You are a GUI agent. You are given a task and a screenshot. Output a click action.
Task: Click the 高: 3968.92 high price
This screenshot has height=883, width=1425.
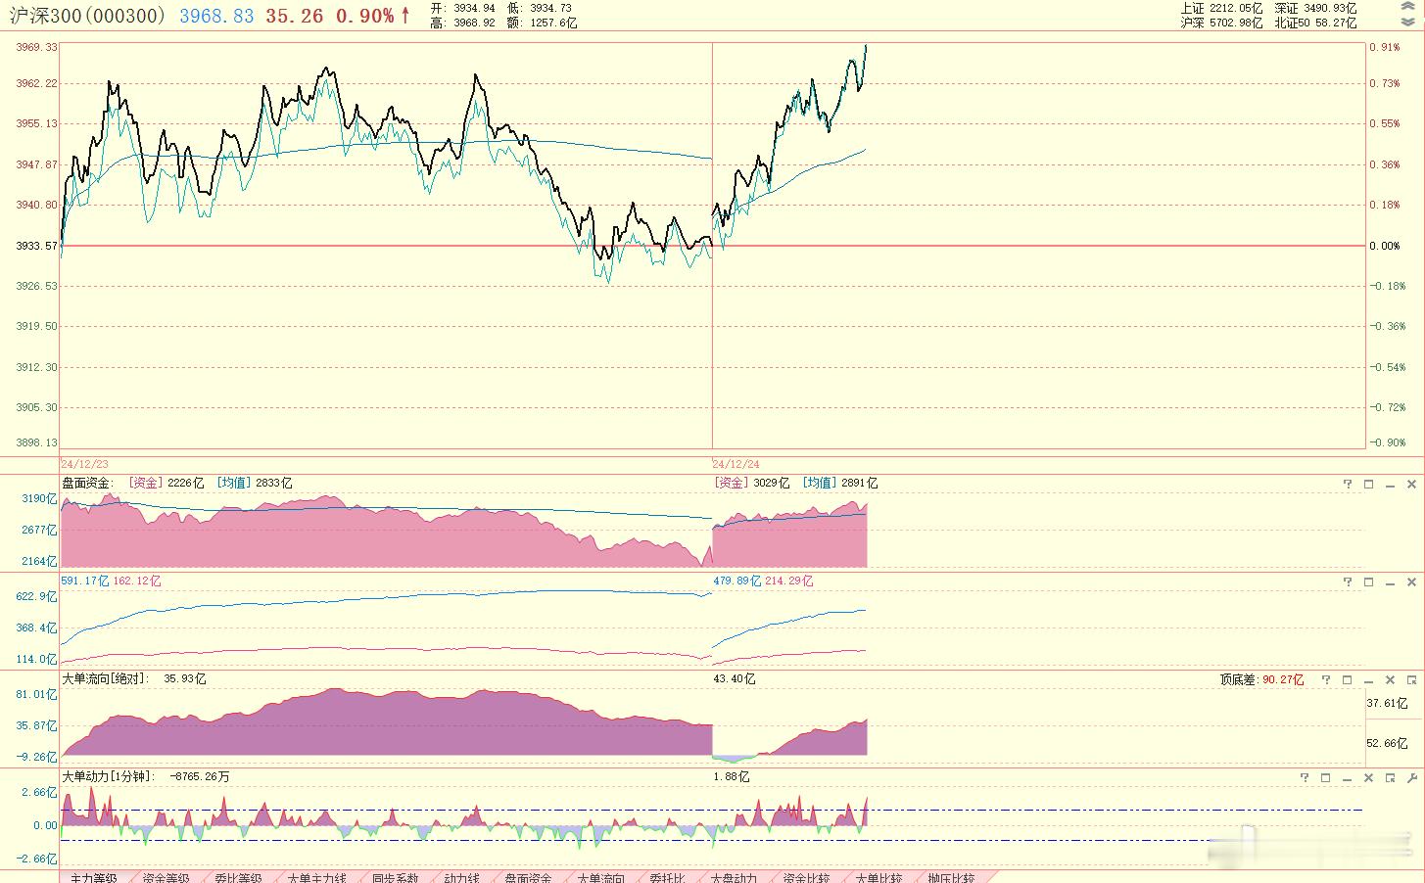tap(463, 23)
